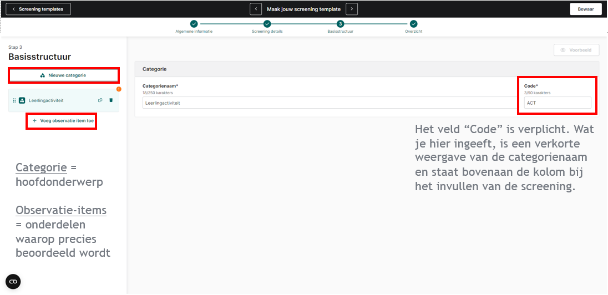This screenshot has width=608, height=295.
Task: Click the orange warning badge
Action: click(119, 89)
